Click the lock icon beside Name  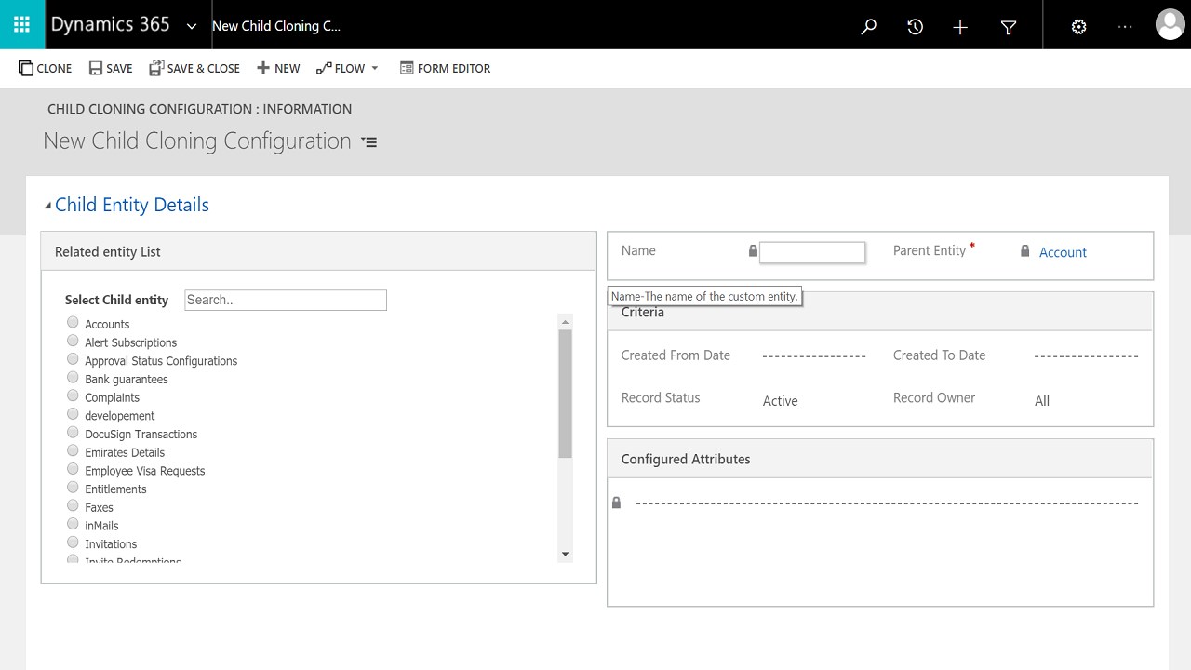(753, 251)
